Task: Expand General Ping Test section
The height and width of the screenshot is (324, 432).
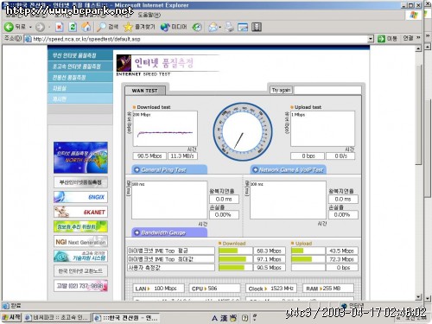Action: point(169,169)
